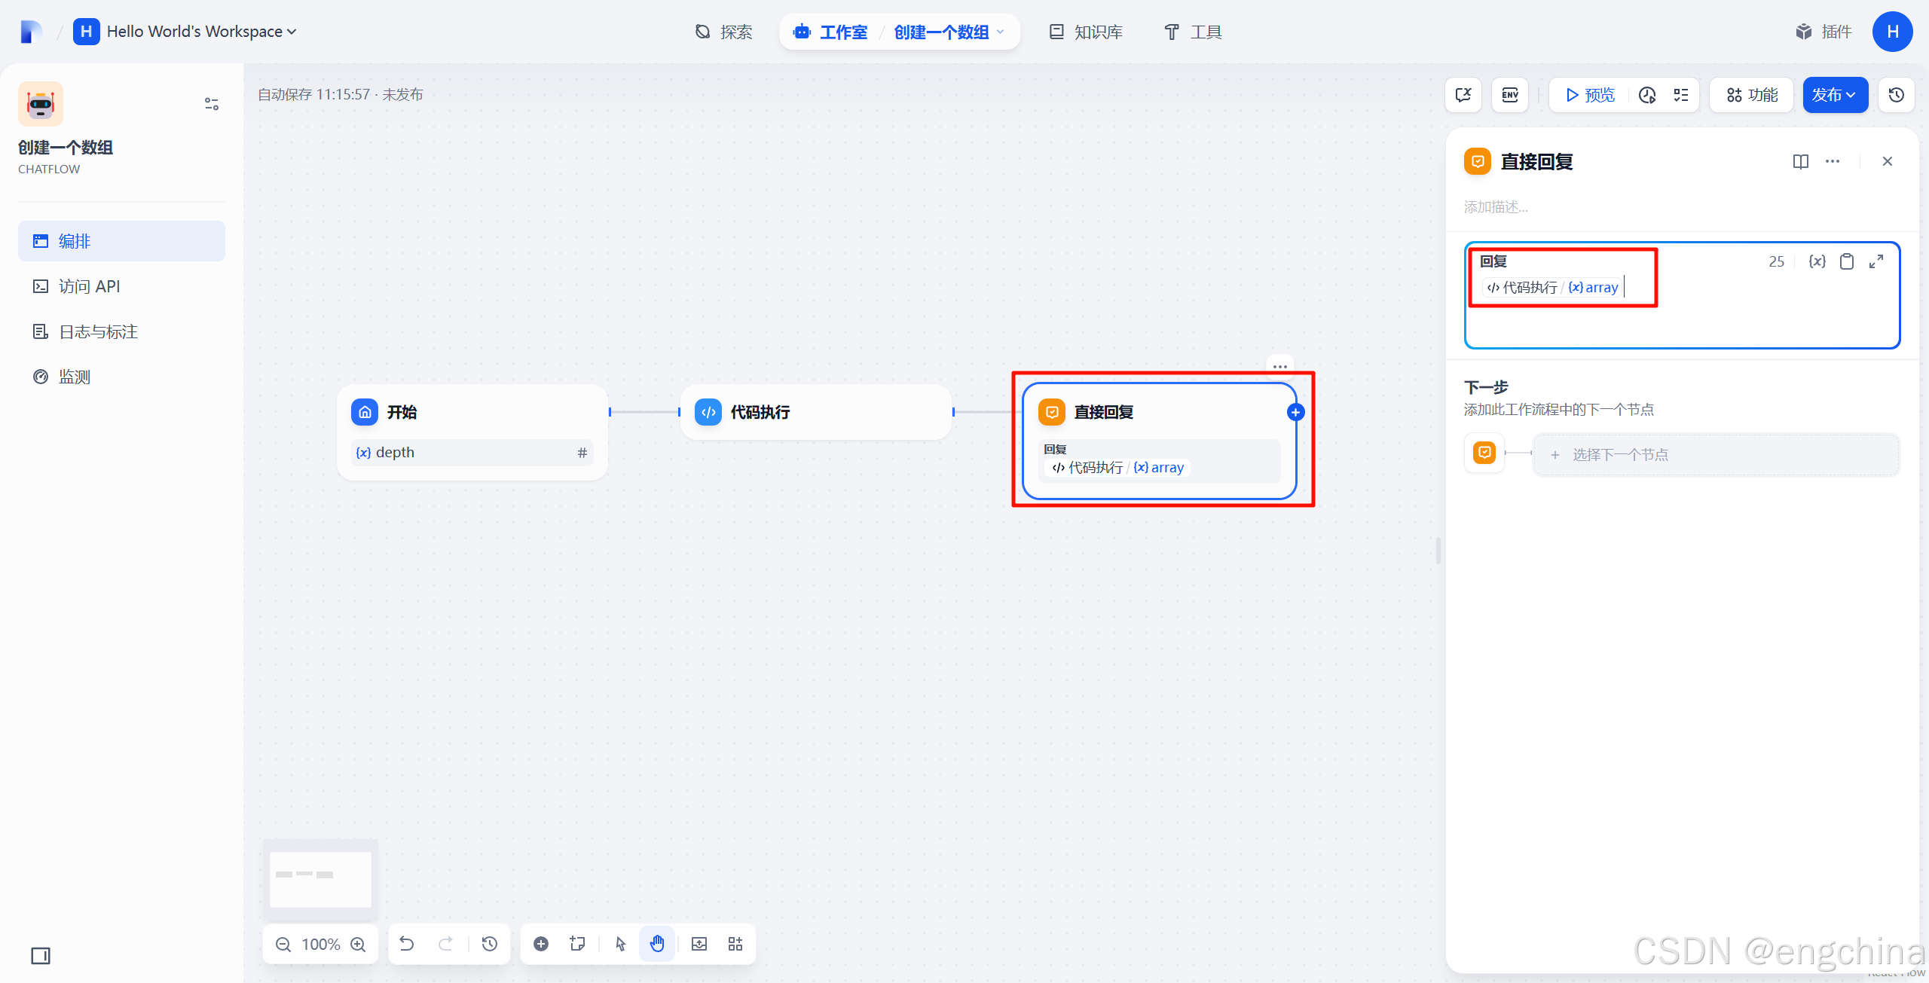Screen dimensions: 1929x983
Task: Click zoom out magnifier icon
Action: (x=283, y=944)
